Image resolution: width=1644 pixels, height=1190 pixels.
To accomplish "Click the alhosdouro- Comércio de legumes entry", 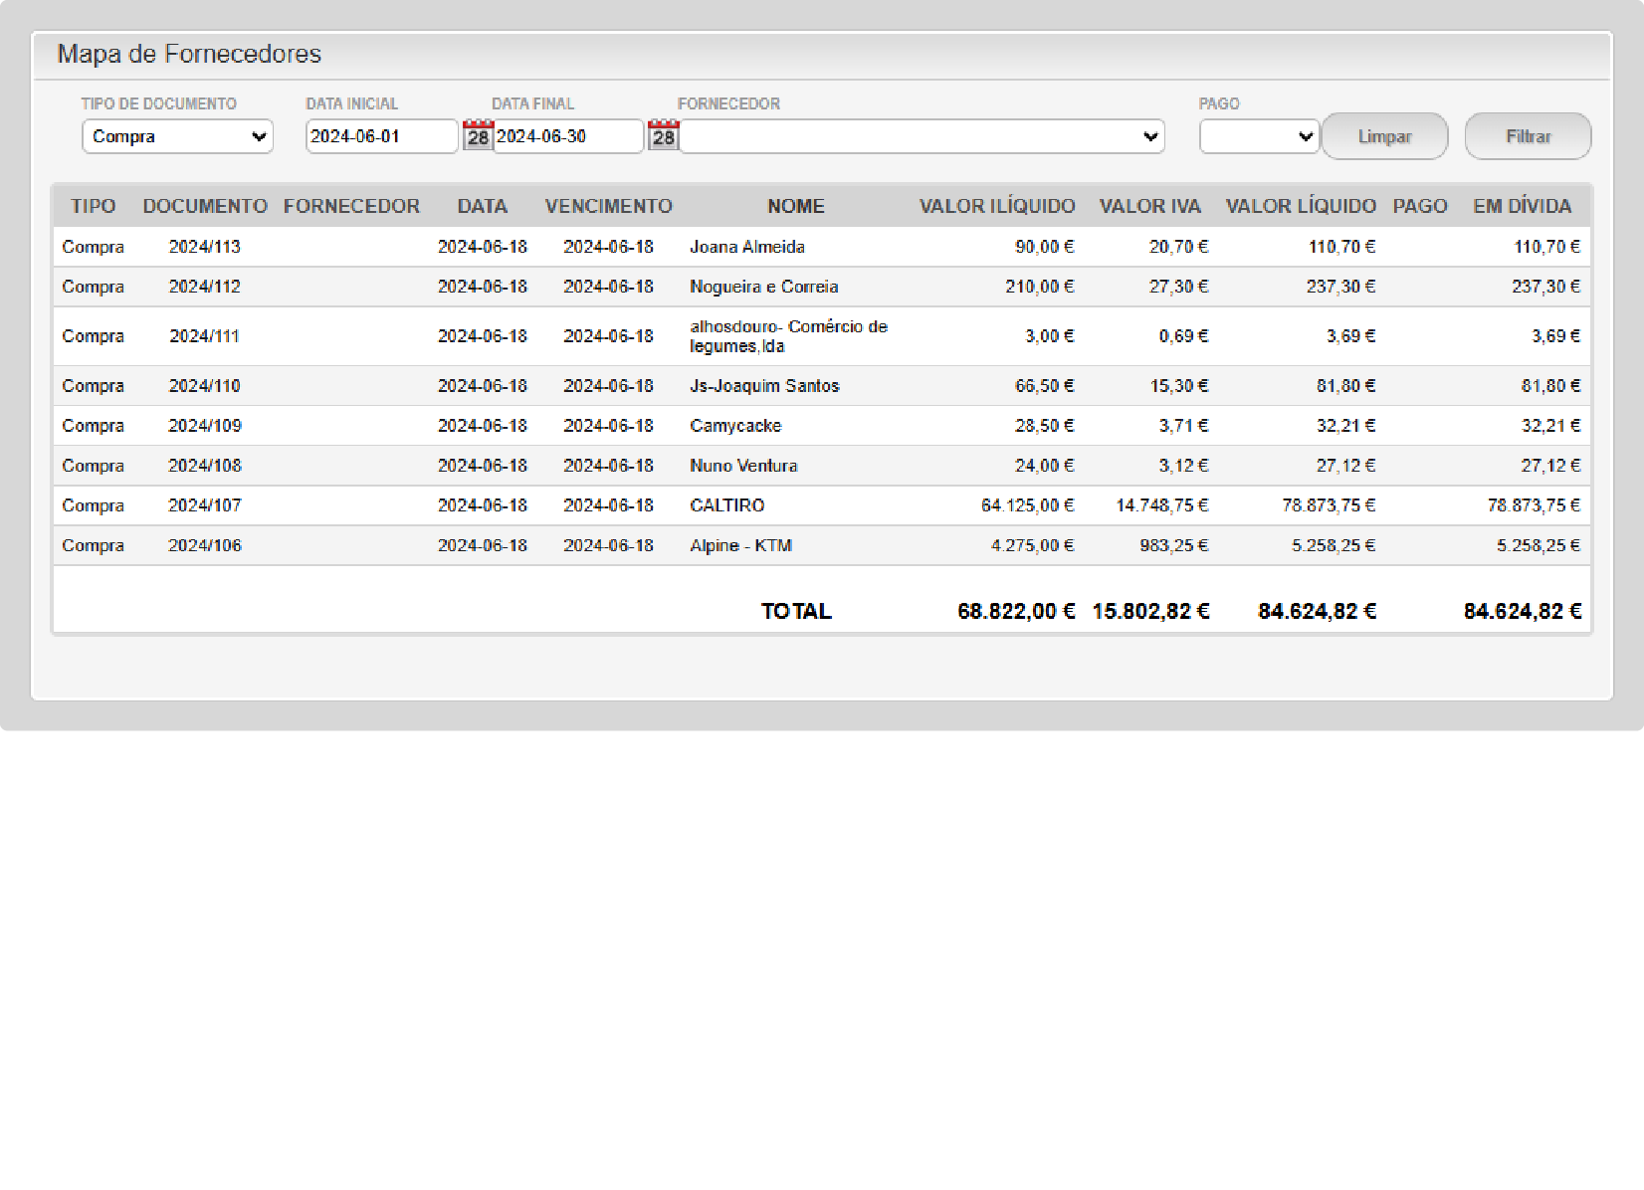I will click(x=787, y=336).
